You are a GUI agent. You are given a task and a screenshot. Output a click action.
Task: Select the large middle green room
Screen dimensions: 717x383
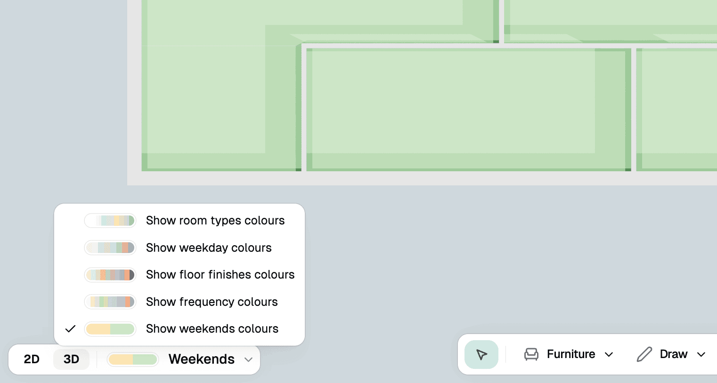point(469,110)
